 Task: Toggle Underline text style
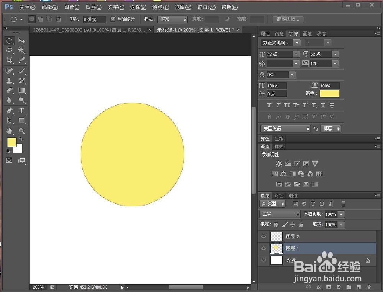tap(323, 105)
